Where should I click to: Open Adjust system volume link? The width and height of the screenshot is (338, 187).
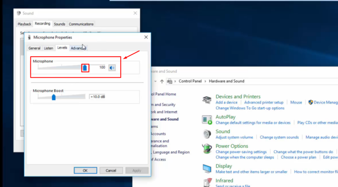[234, 137]
